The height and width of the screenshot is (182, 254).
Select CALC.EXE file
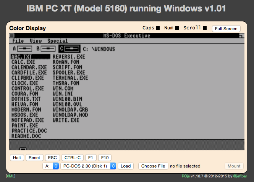[23, 62]
